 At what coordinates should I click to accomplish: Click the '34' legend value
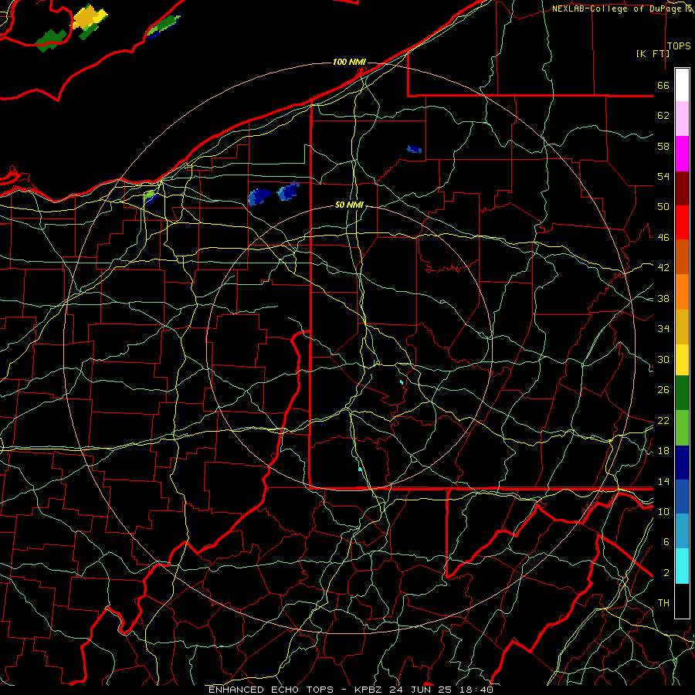coord(663,329)
